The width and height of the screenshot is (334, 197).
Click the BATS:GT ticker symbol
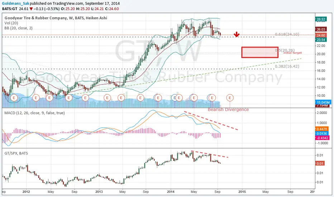10,9
